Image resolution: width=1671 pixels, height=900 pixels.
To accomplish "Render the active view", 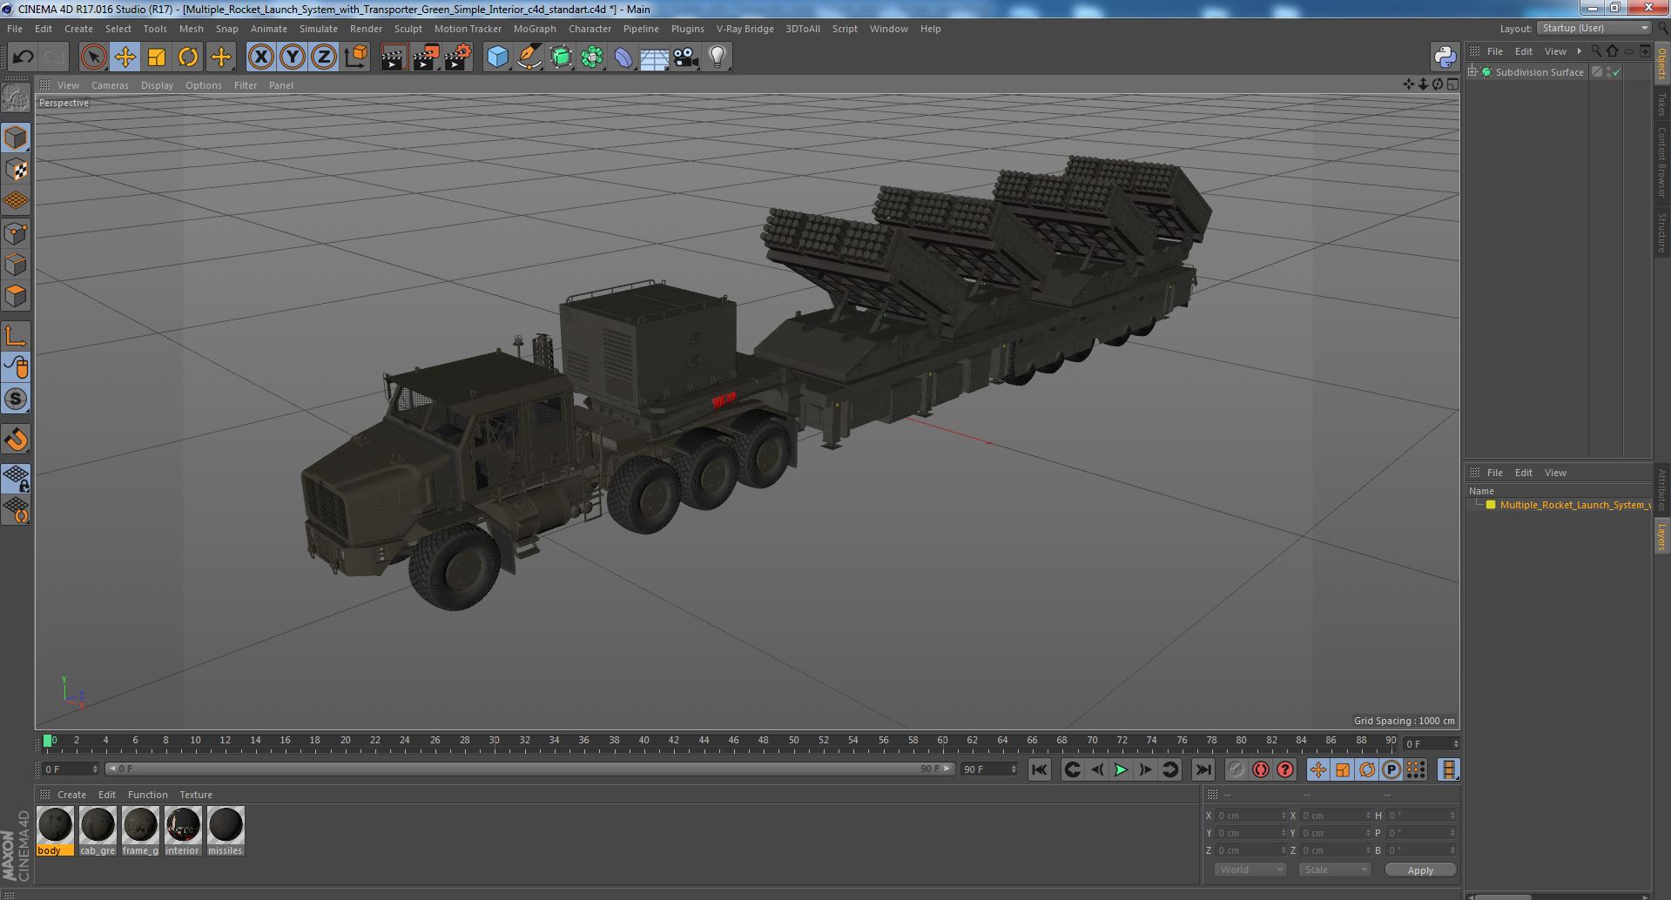I will 394,57.
